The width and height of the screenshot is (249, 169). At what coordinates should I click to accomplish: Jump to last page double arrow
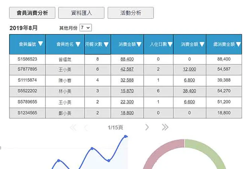click(165, 127)
